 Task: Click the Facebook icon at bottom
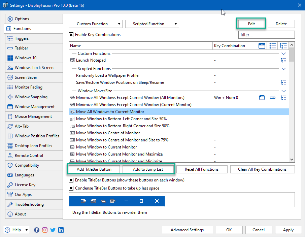click(x=37, y=230)
